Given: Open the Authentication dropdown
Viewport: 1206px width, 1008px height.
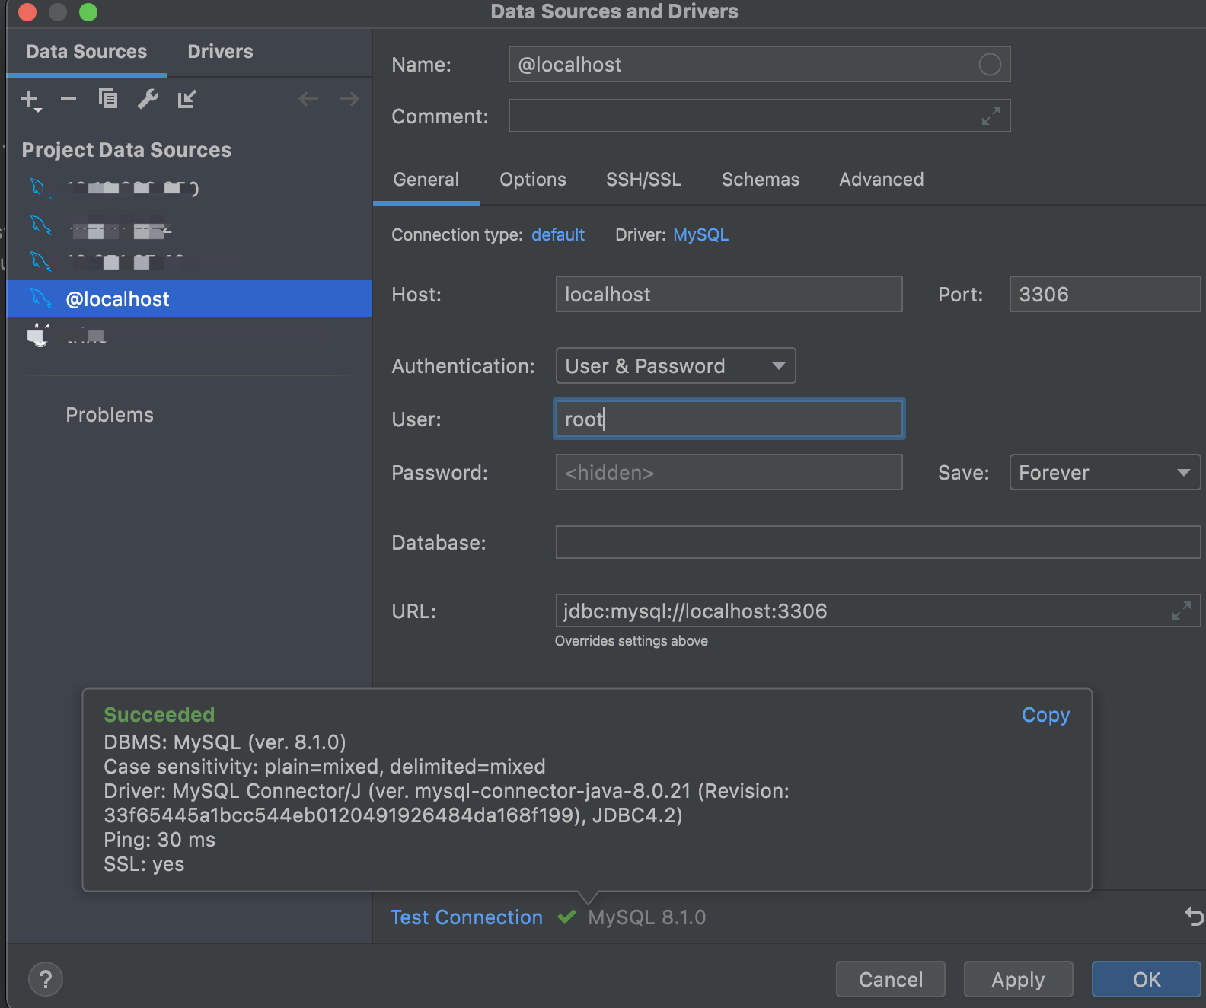Looking at the screenshot, I should click(675, 365).
